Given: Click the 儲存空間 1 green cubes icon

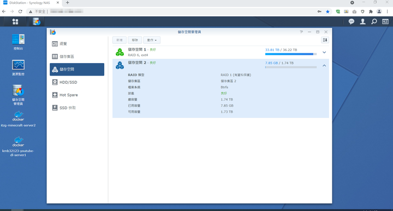Looking at the screenshot, I should point(120,52).
